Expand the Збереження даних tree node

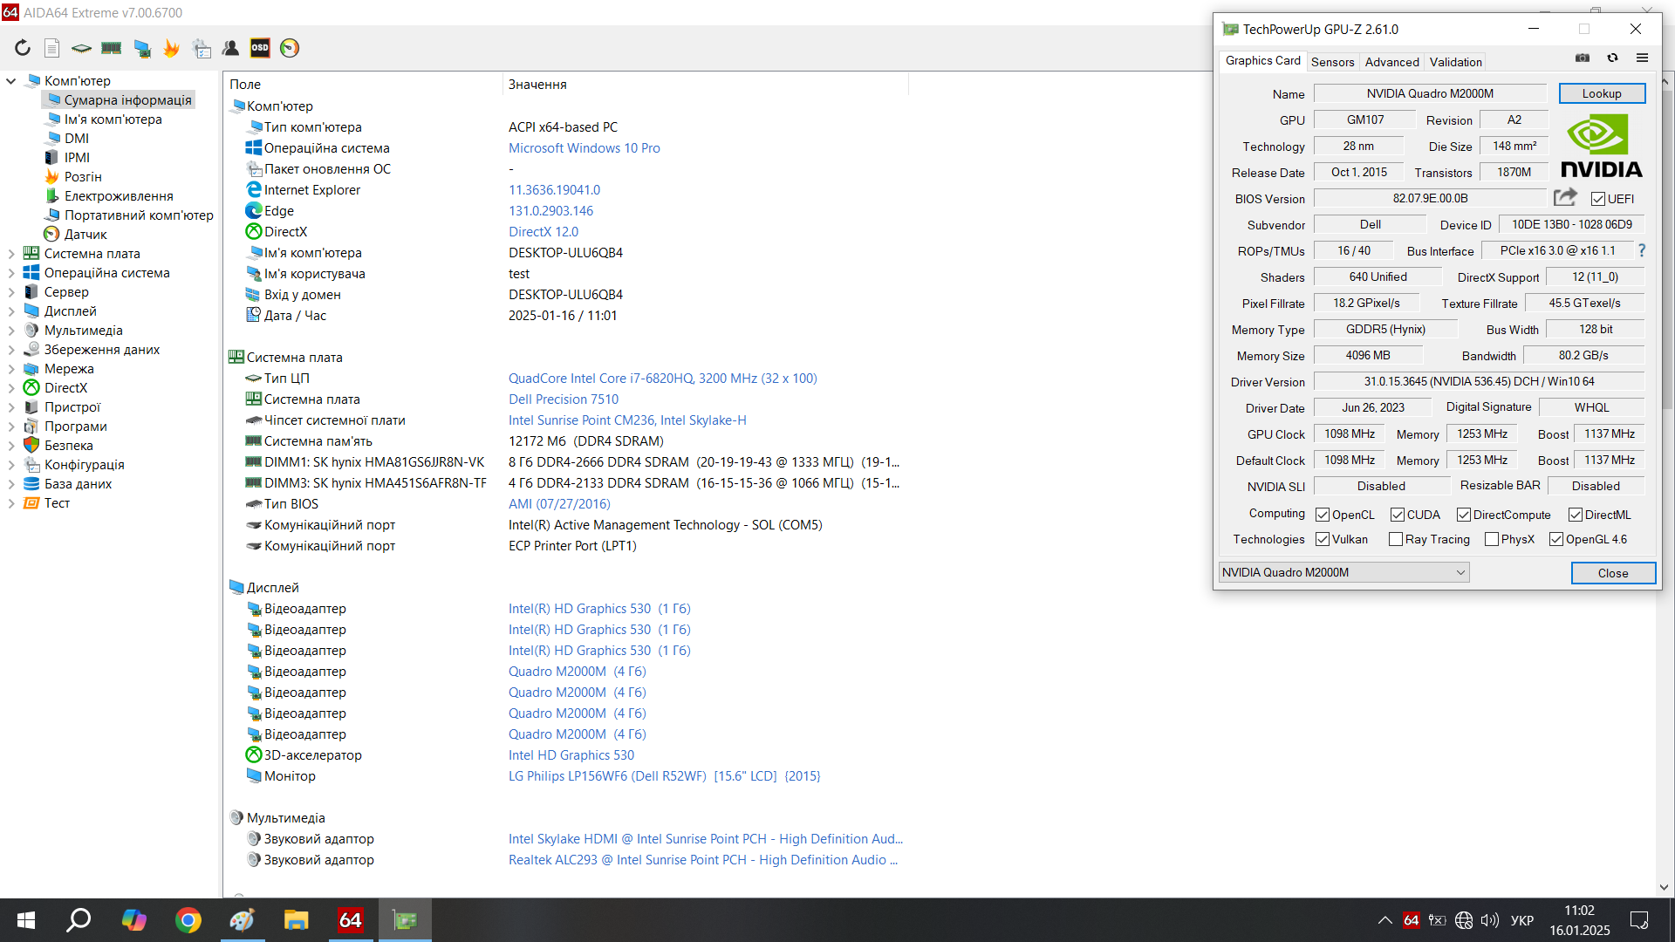point(11,350)
